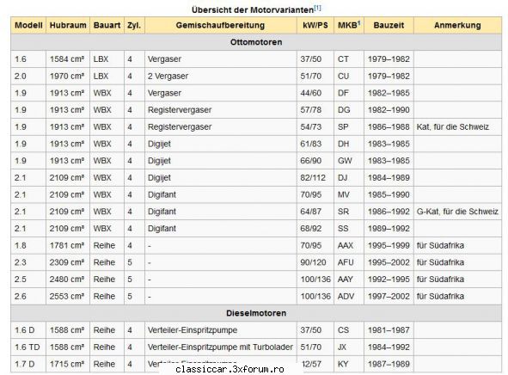Viewport: 508px width, 375px height.
Task: Select the Modell column header
Action: [x=28, y=25]
